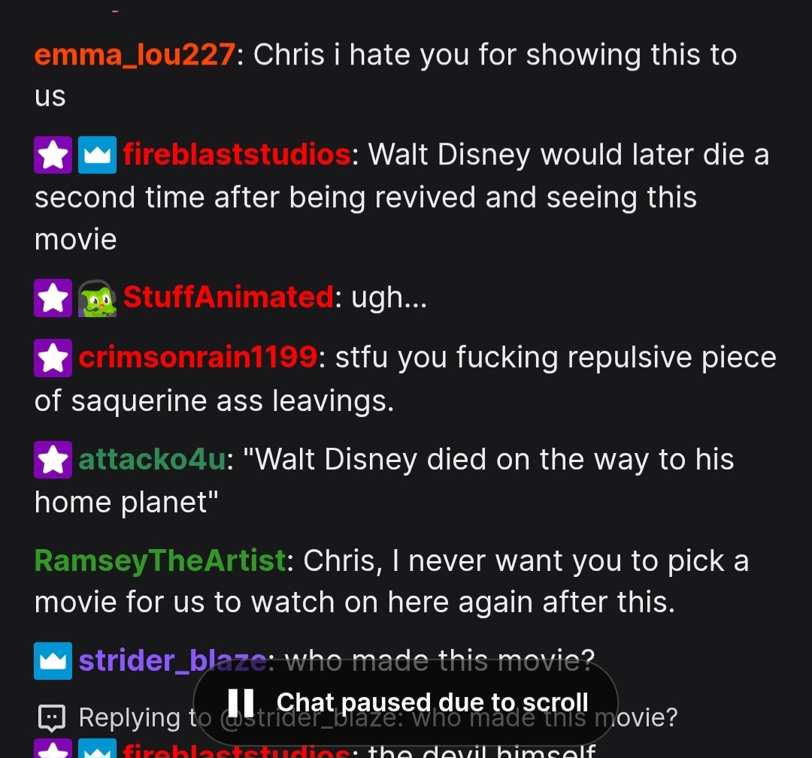Click fireblaststudios' purple star subscriber badge
This screenshot has width=812, height=758.
[x=53, y=155]
